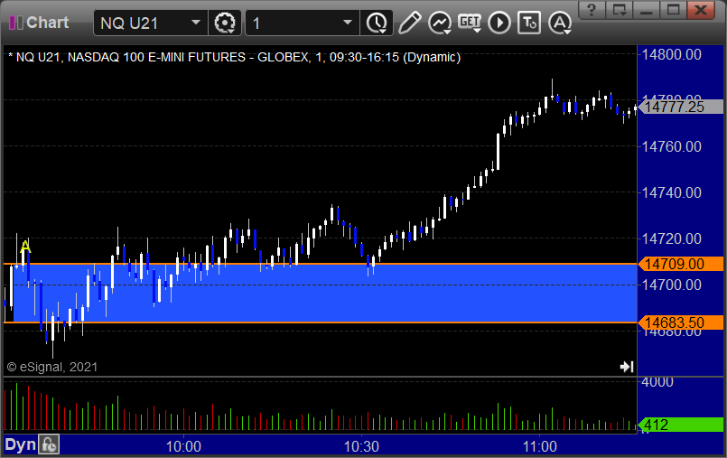
Task: Click the 11:00 time axis label
Action: [x=540, y=446]
